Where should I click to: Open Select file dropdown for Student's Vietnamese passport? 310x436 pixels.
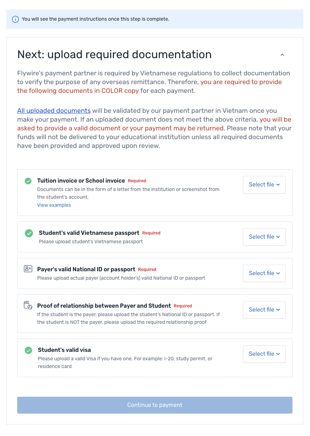pos(264,237)
